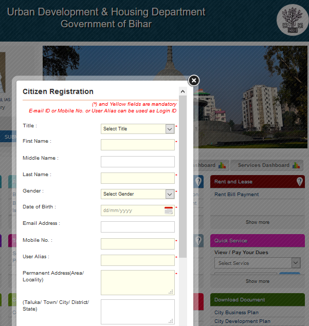This screenshot has height=326, width=309.
Task: Open the Rent Bill Payment link
Action: click(x=237, y=195)
